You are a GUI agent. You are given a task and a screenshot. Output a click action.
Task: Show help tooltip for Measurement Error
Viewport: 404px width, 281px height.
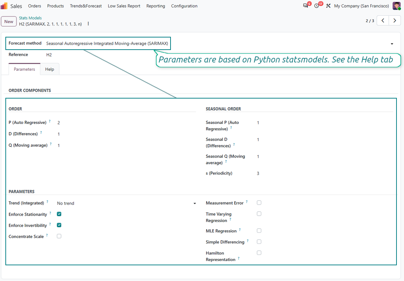(x=247, y=201)
